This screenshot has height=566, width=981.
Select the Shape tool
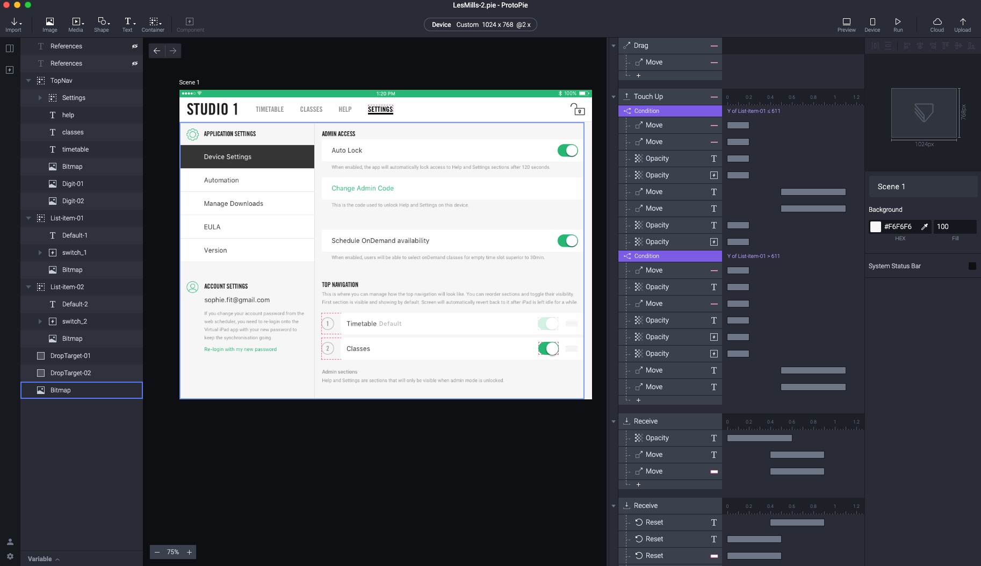pos(102,25)
